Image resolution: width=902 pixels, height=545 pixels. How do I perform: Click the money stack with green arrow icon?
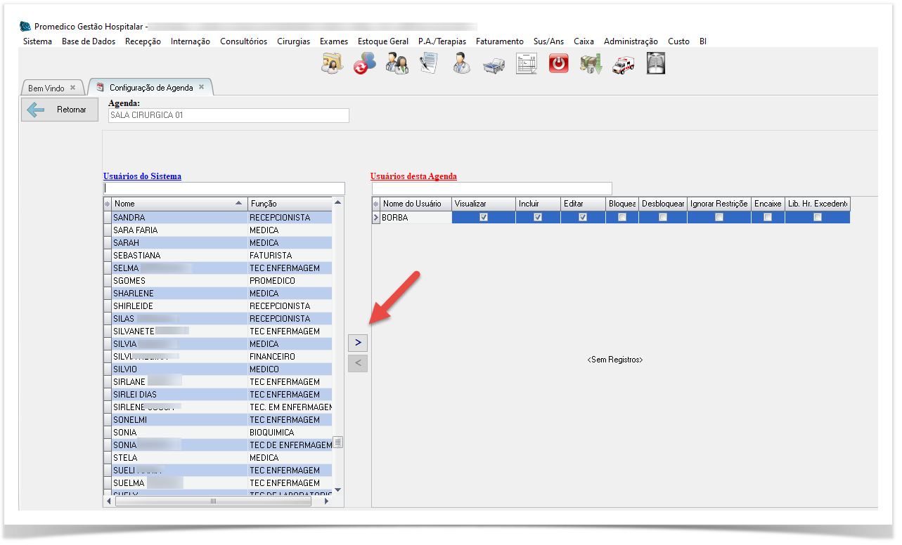(591, 64)
